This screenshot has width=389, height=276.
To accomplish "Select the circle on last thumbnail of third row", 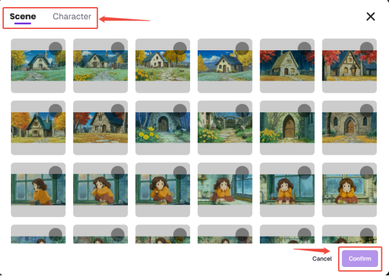I will pos(366,173).
